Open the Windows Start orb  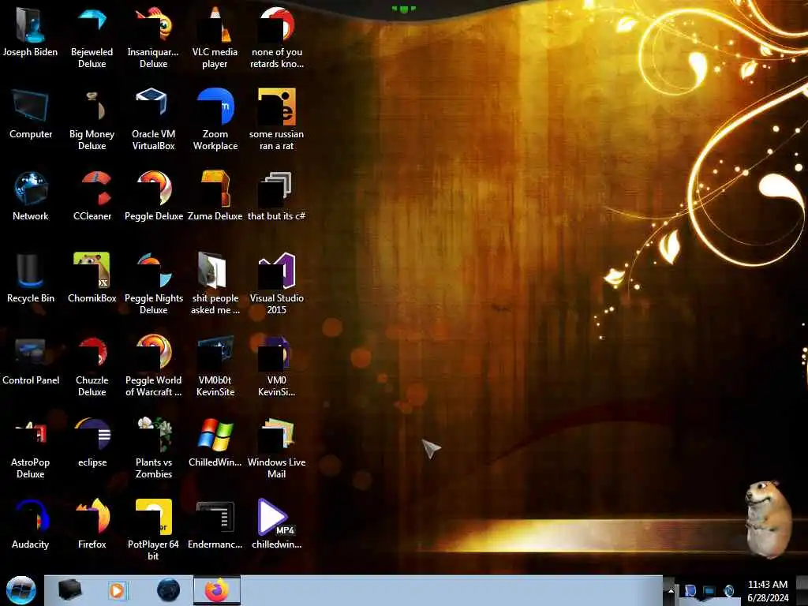[21, 590]
